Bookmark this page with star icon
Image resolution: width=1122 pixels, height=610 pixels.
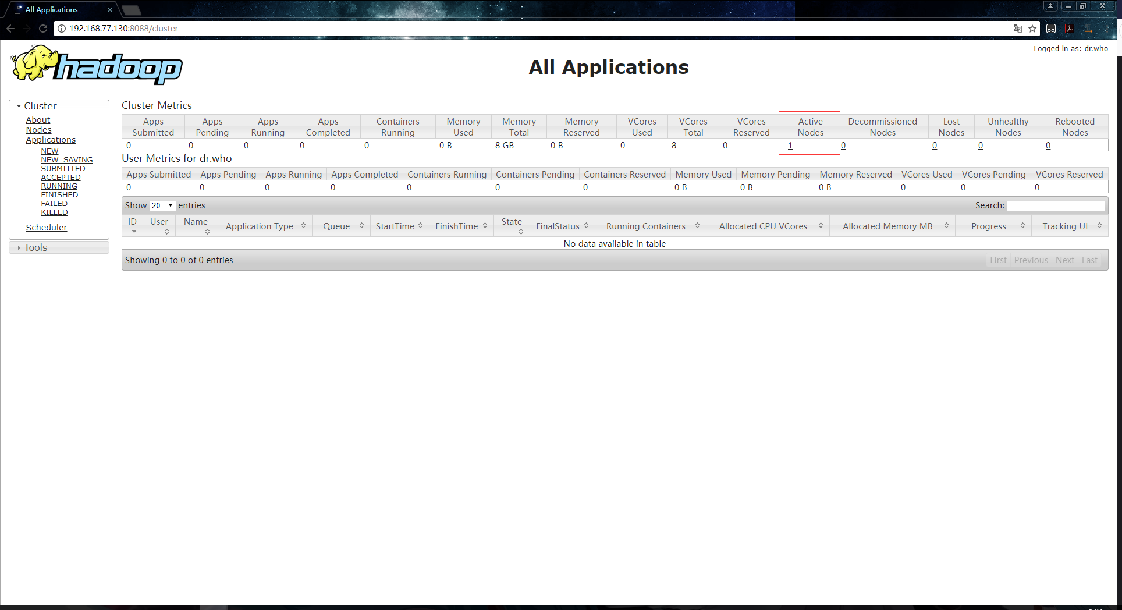pyautogui.click(x=1032, y=29)
